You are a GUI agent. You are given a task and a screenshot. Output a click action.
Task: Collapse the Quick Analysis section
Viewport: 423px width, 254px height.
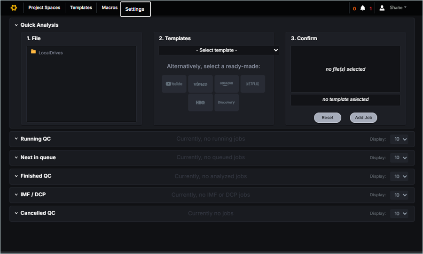click(x=16, y=25)
